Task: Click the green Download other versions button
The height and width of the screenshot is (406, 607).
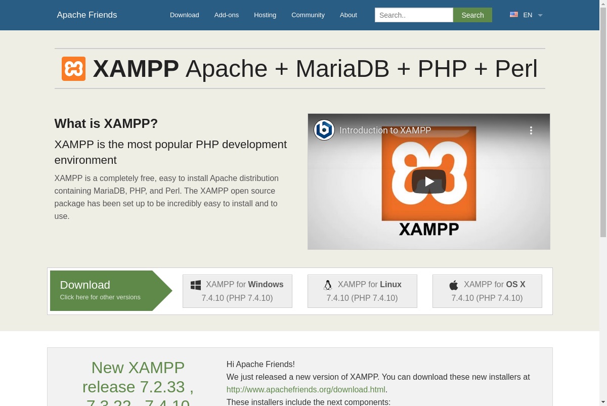Action: 111,291
